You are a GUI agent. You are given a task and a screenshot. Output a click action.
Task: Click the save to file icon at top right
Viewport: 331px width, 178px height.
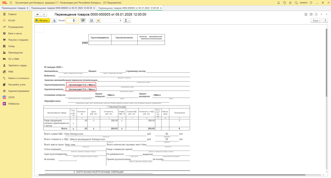(x=306, y=14)
